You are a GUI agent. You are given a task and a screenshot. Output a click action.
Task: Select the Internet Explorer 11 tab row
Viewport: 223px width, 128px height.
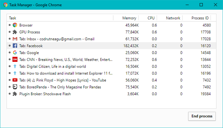point(111,73)
